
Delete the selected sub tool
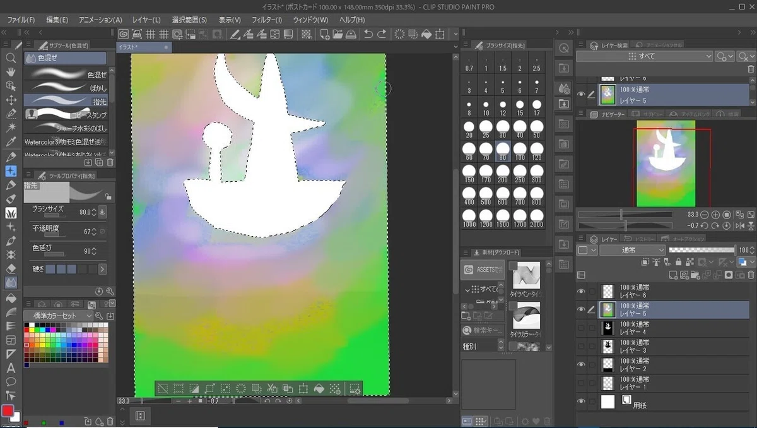click(x=111, y=162)
